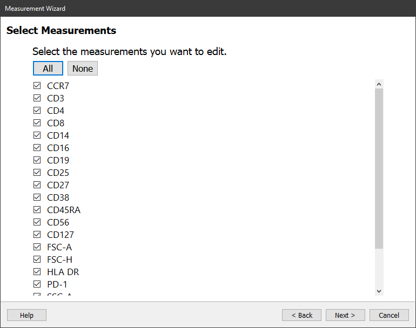Uncheck the CD45RA checkbox
The width and height of the screenshot is (416, 328).
click(x=37, y=210)
